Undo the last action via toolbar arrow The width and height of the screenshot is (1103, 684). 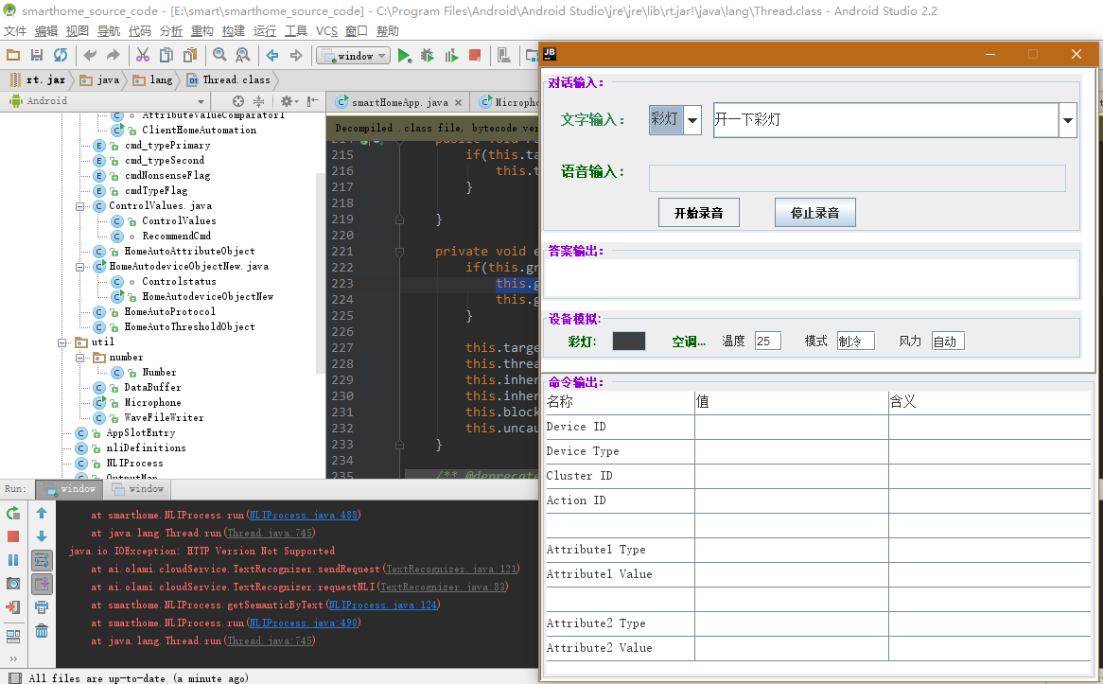(x=90, y=55)
